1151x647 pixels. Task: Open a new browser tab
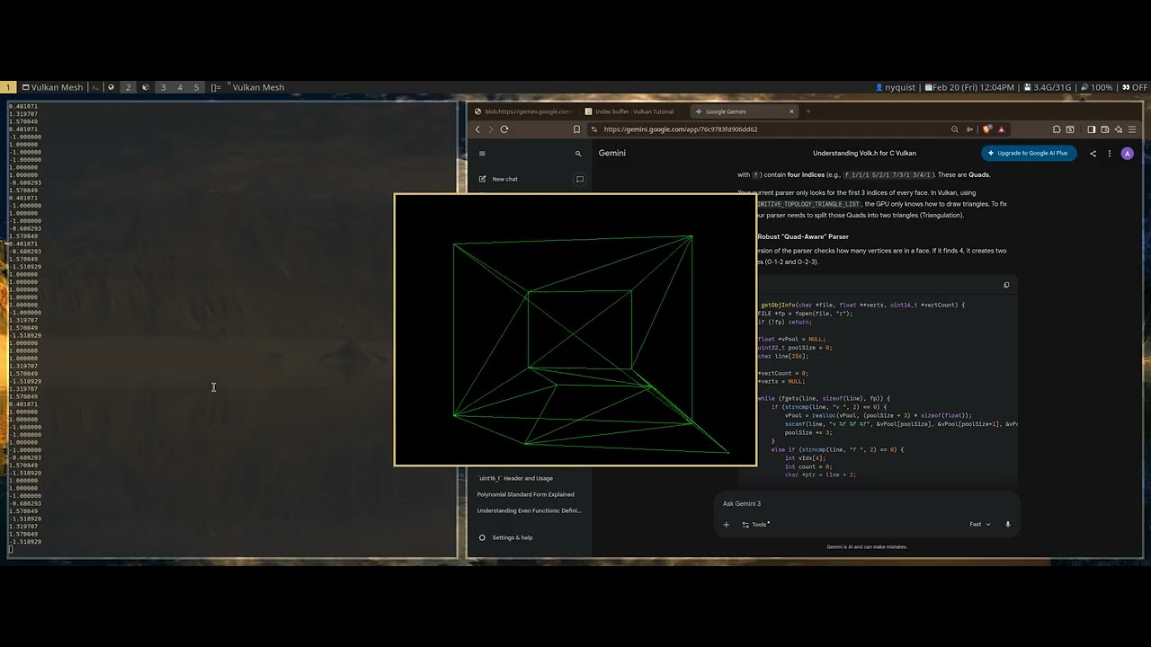click(x=807, y=111)
